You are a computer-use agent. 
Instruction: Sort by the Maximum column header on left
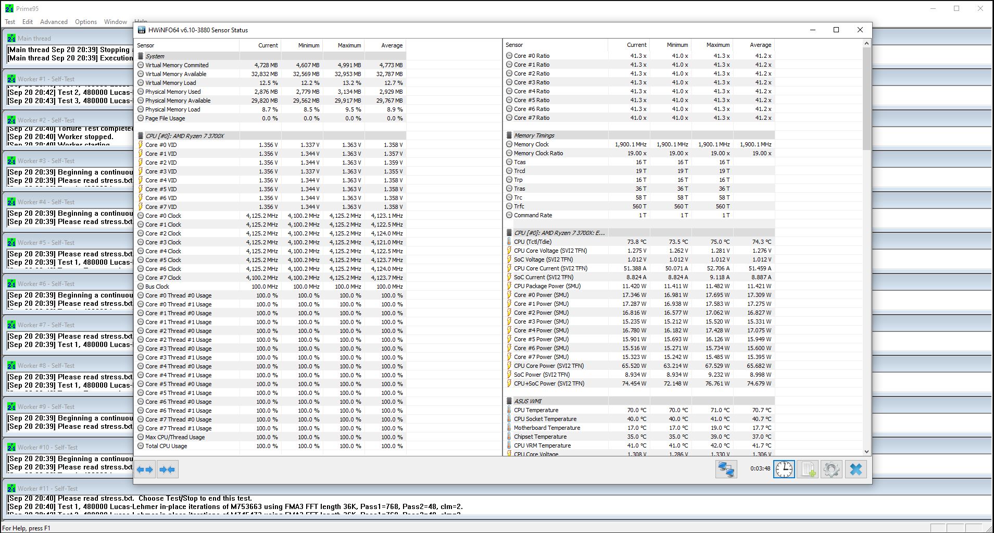(x=349, y=45)
